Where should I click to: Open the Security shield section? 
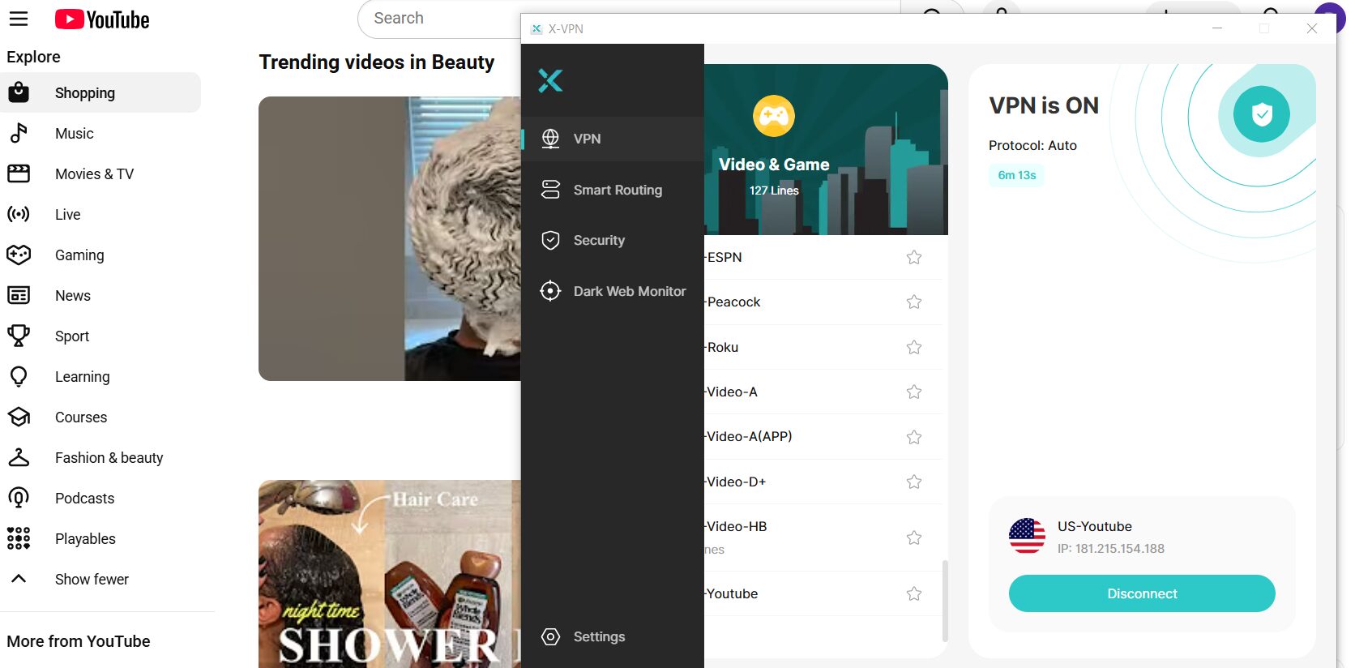(x=599, y=241)
